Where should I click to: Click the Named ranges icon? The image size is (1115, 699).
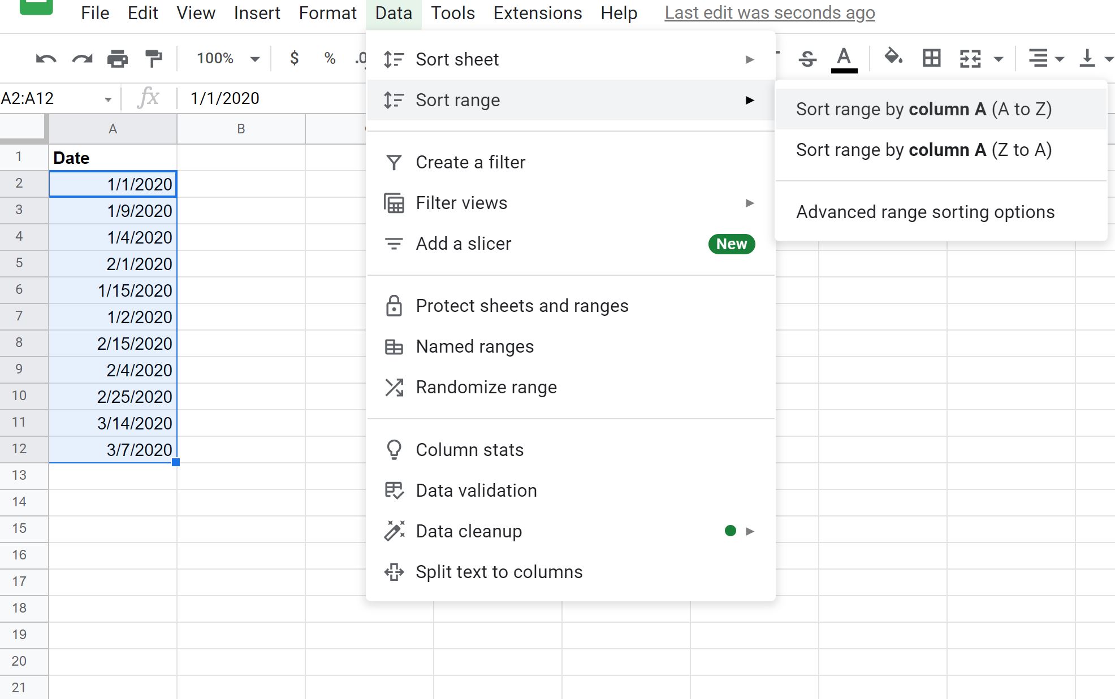(x=395, y=346)
